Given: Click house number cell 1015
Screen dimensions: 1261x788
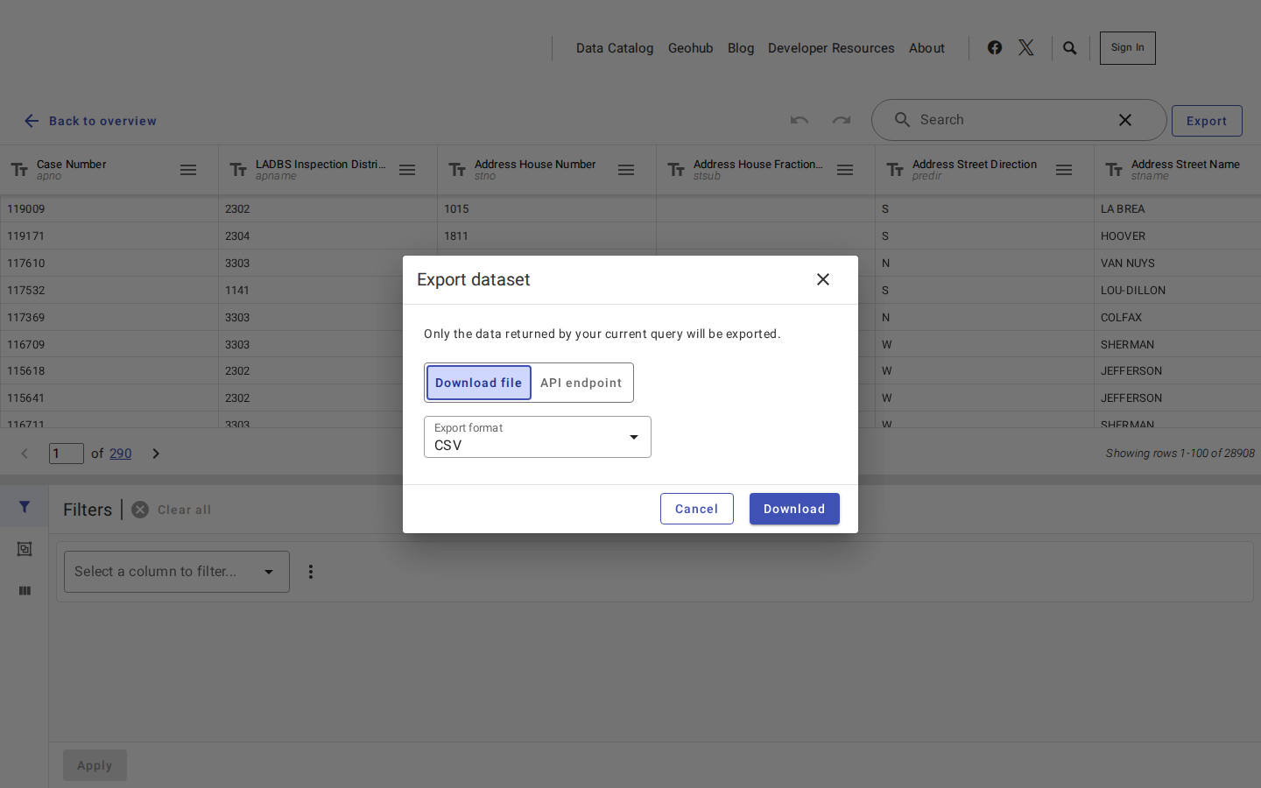Looking at the screenshot, I should click(547, 209).
